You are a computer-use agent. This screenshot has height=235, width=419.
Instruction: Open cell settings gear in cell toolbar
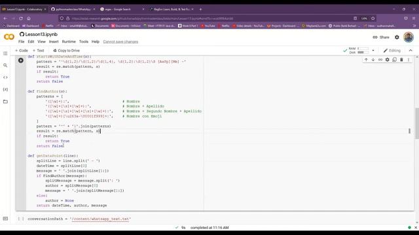[x=387, y=59]
